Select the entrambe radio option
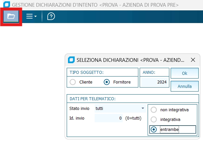 [154, 129]
